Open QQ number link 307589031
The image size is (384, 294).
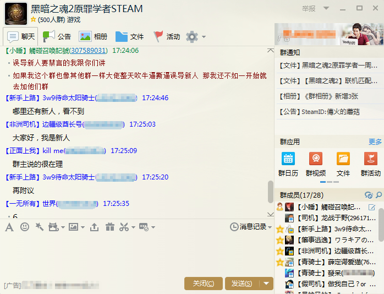(89, 51)
